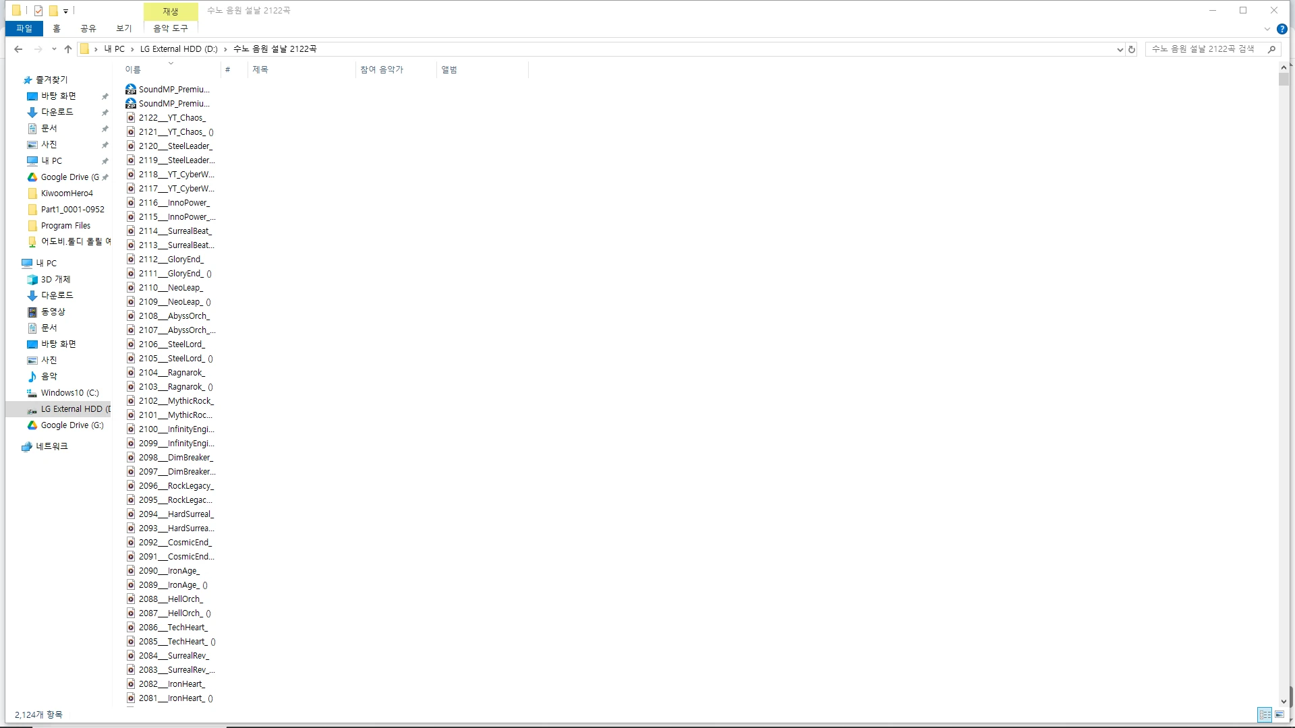Click LG External HDD (D:) breadcrumb

(x=179, y=49)
